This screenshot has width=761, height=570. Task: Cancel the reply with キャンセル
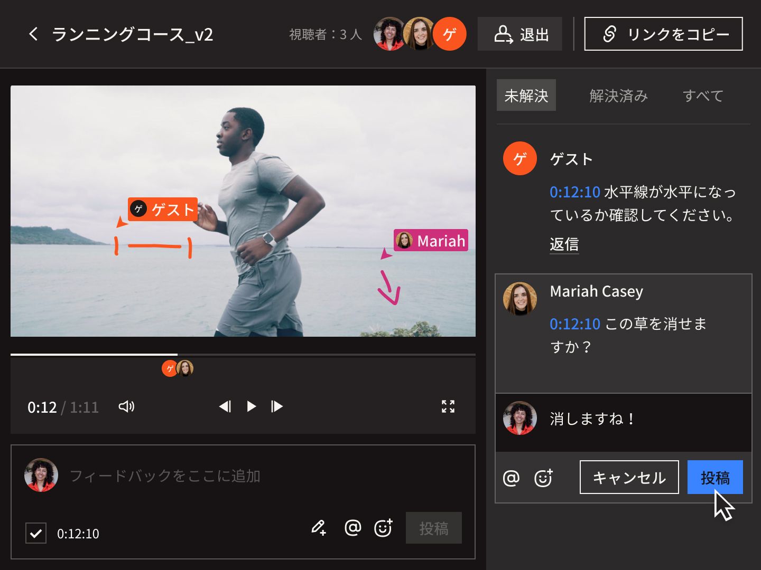pyautogui.click(x=629, y=478)
